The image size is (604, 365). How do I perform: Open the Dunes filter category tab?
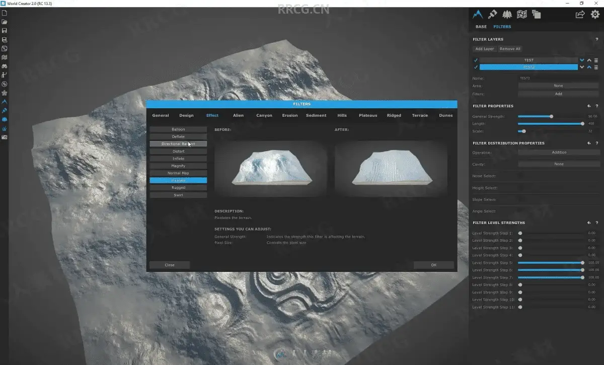[446, 115]
